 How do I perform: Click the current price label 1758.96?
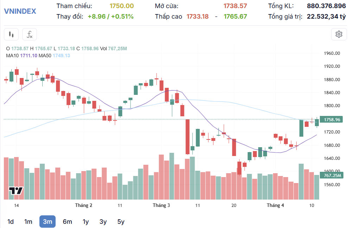click(x=331, y=120)
